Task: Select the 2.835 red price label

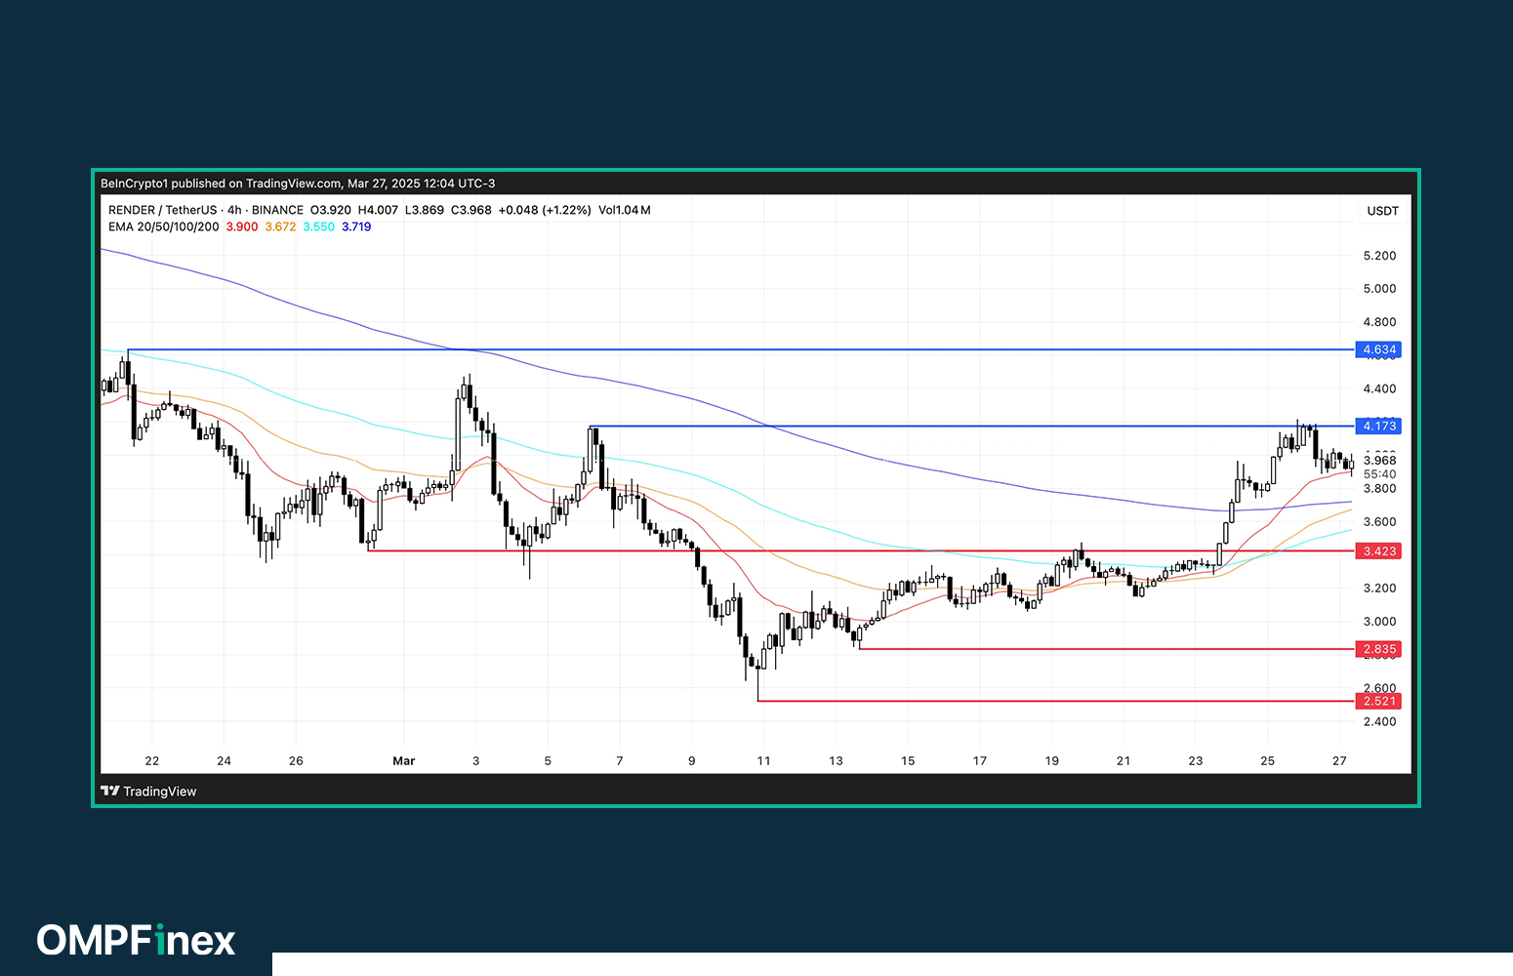Action: coord(1378,649)
